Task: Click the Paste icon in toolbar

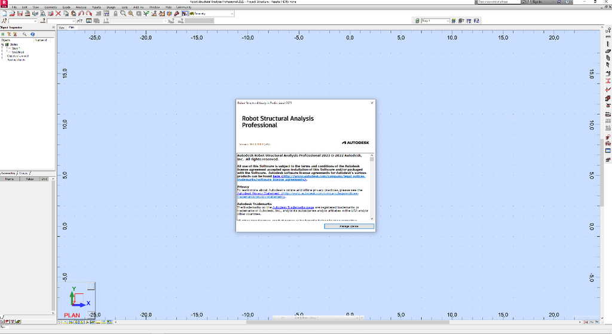Action: click(x=74, y=14)
